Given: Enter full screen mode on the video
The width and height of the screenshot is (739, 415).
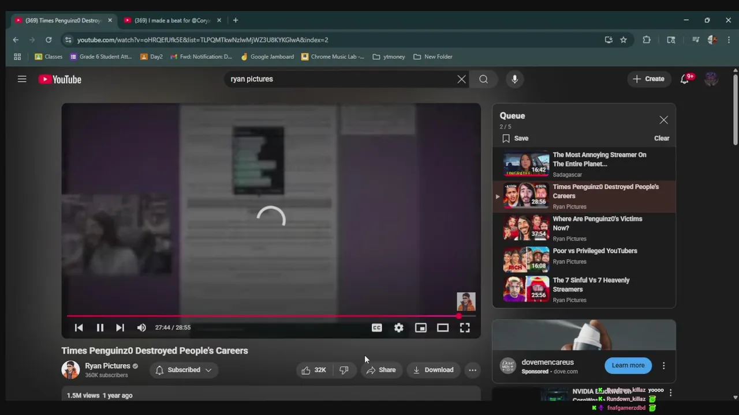Looking at the screenshot, I should [465, 327].
